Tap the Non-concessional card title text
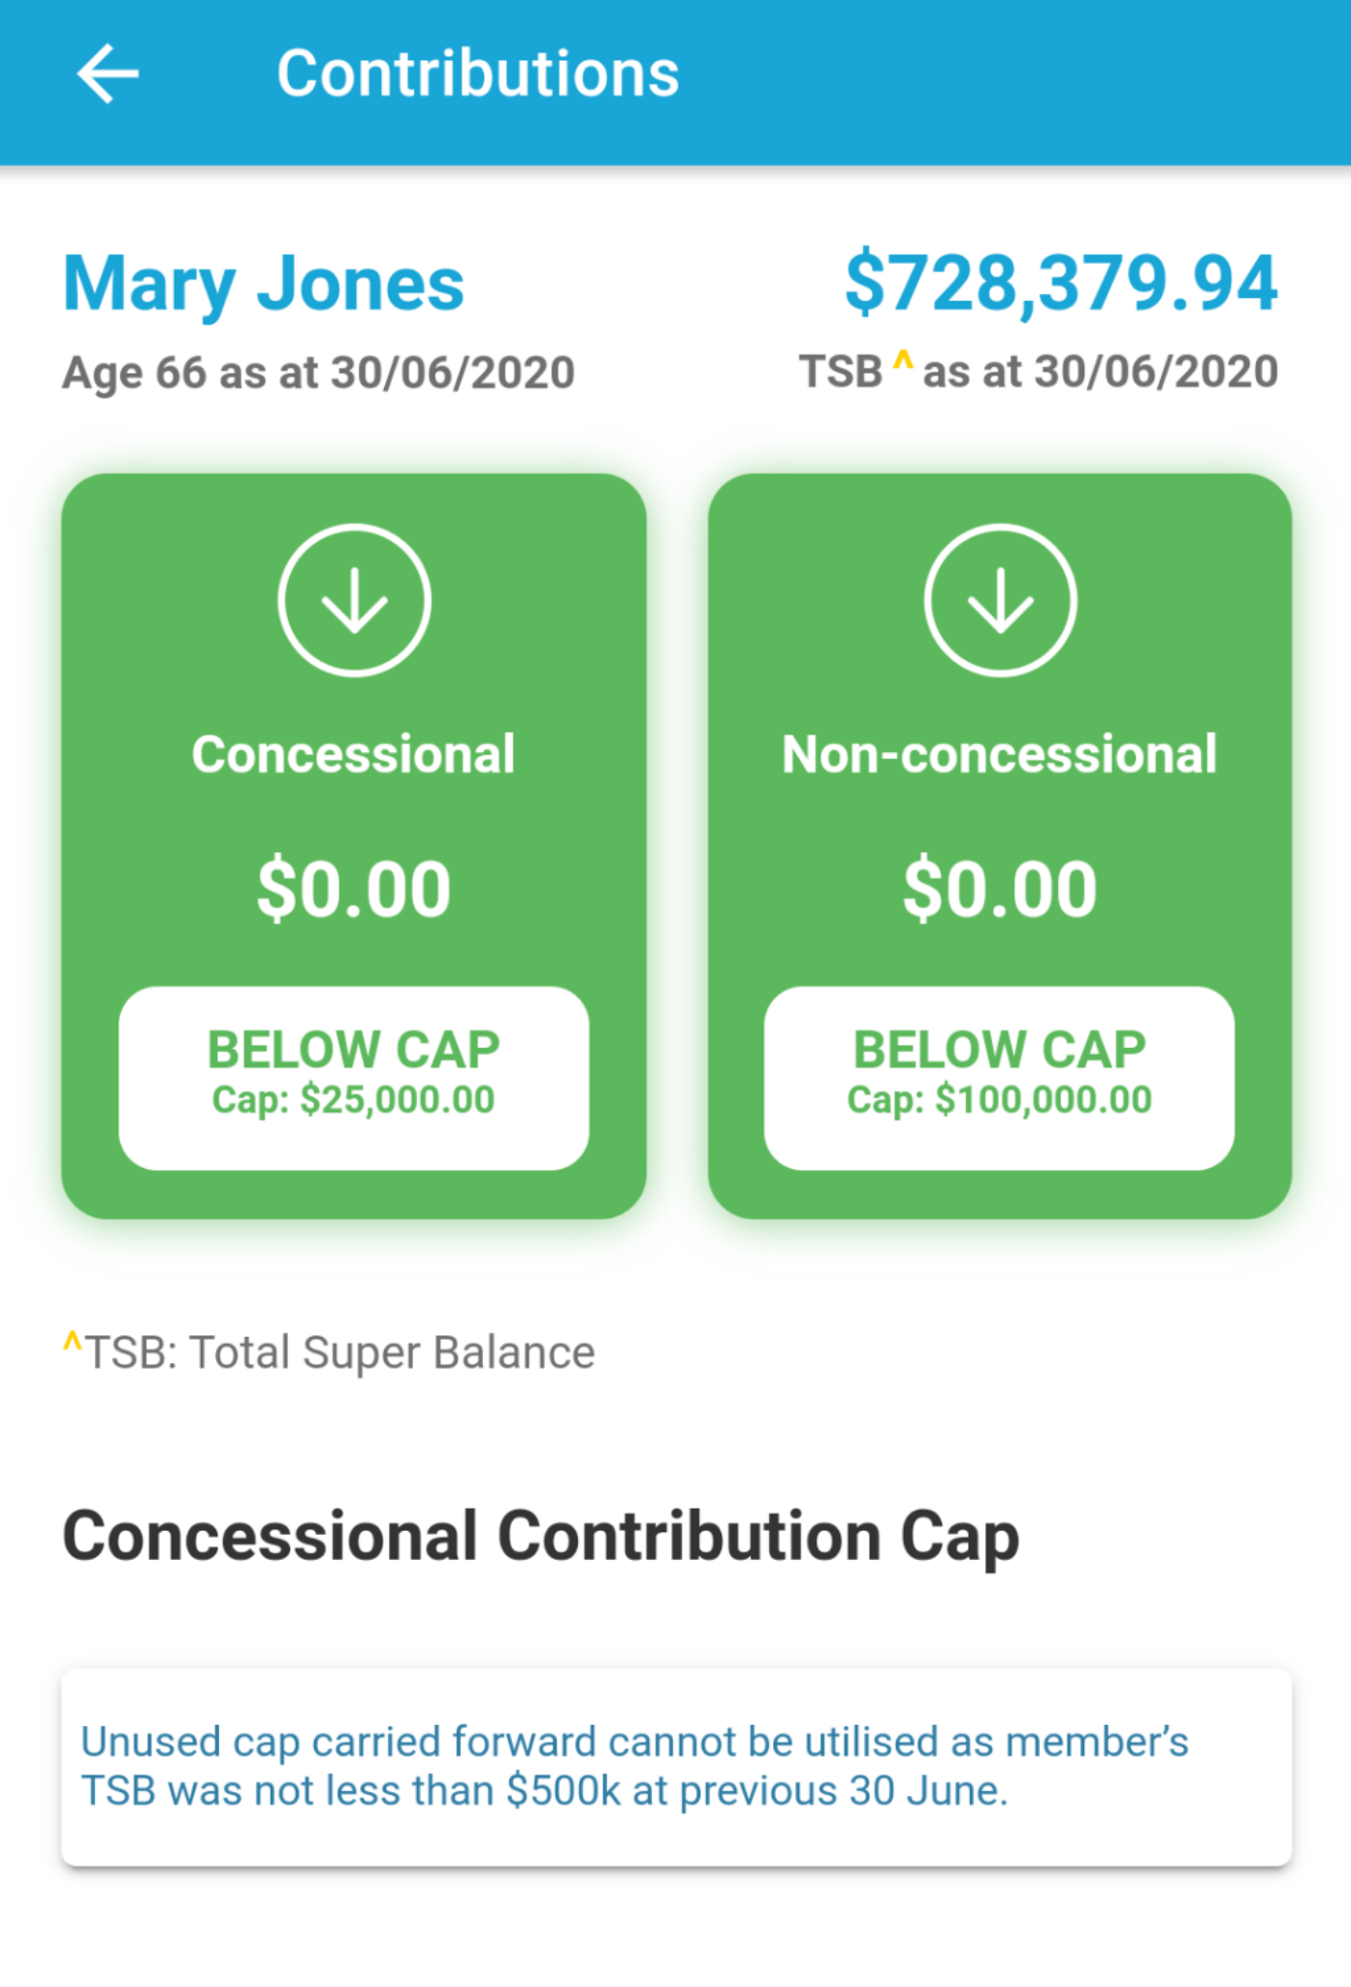1351x1987 pixels. click(999, 755)
